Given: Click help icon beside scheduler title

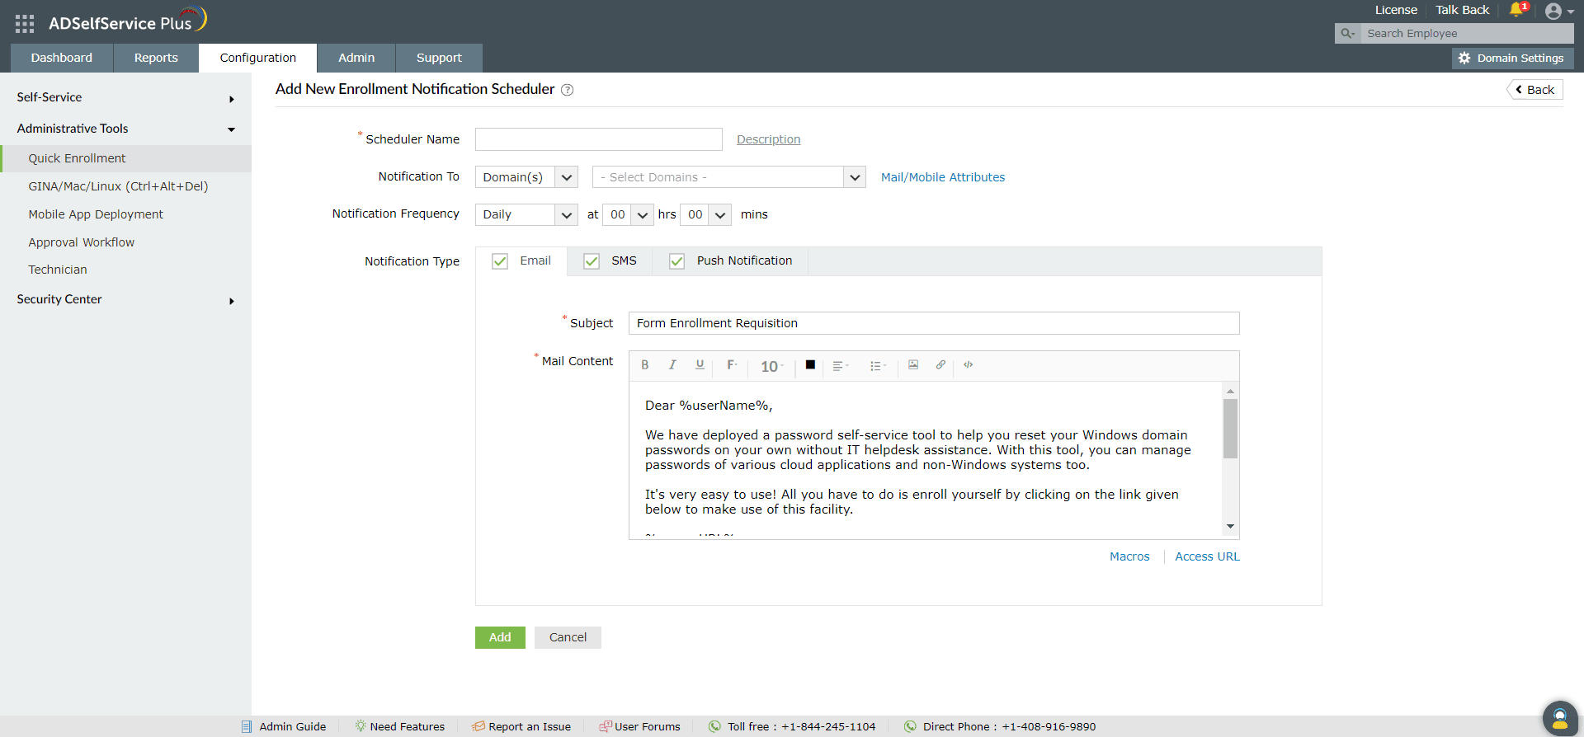Looking at the screenshot, I should click(x=568, y=90).
